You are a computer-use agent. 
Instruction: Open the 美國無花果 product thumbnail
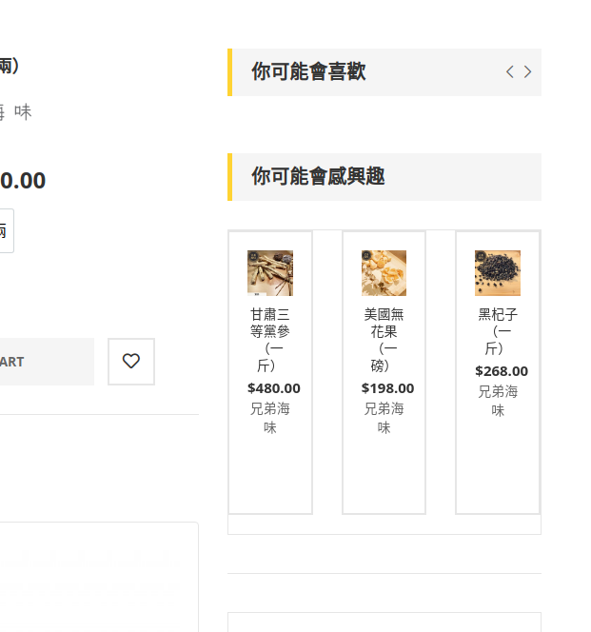click(x=384, y=273)
